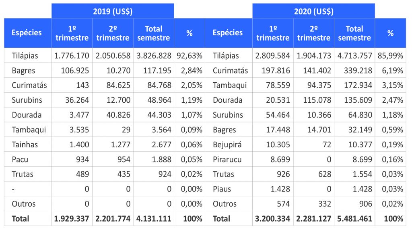
Task: Click the 2019 (US$) header banner
Action: 113,11
